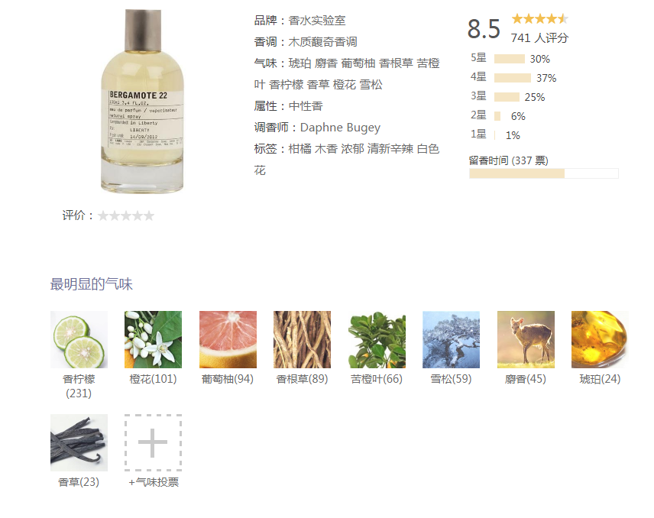Rate perfume with first empty star

click(x=103, y=215)
